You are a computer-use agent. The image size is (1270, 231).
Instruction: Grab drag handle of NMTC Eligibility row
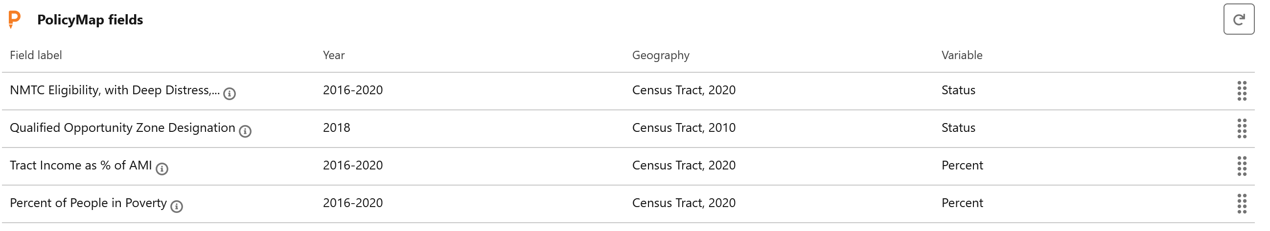(1242, 91)
